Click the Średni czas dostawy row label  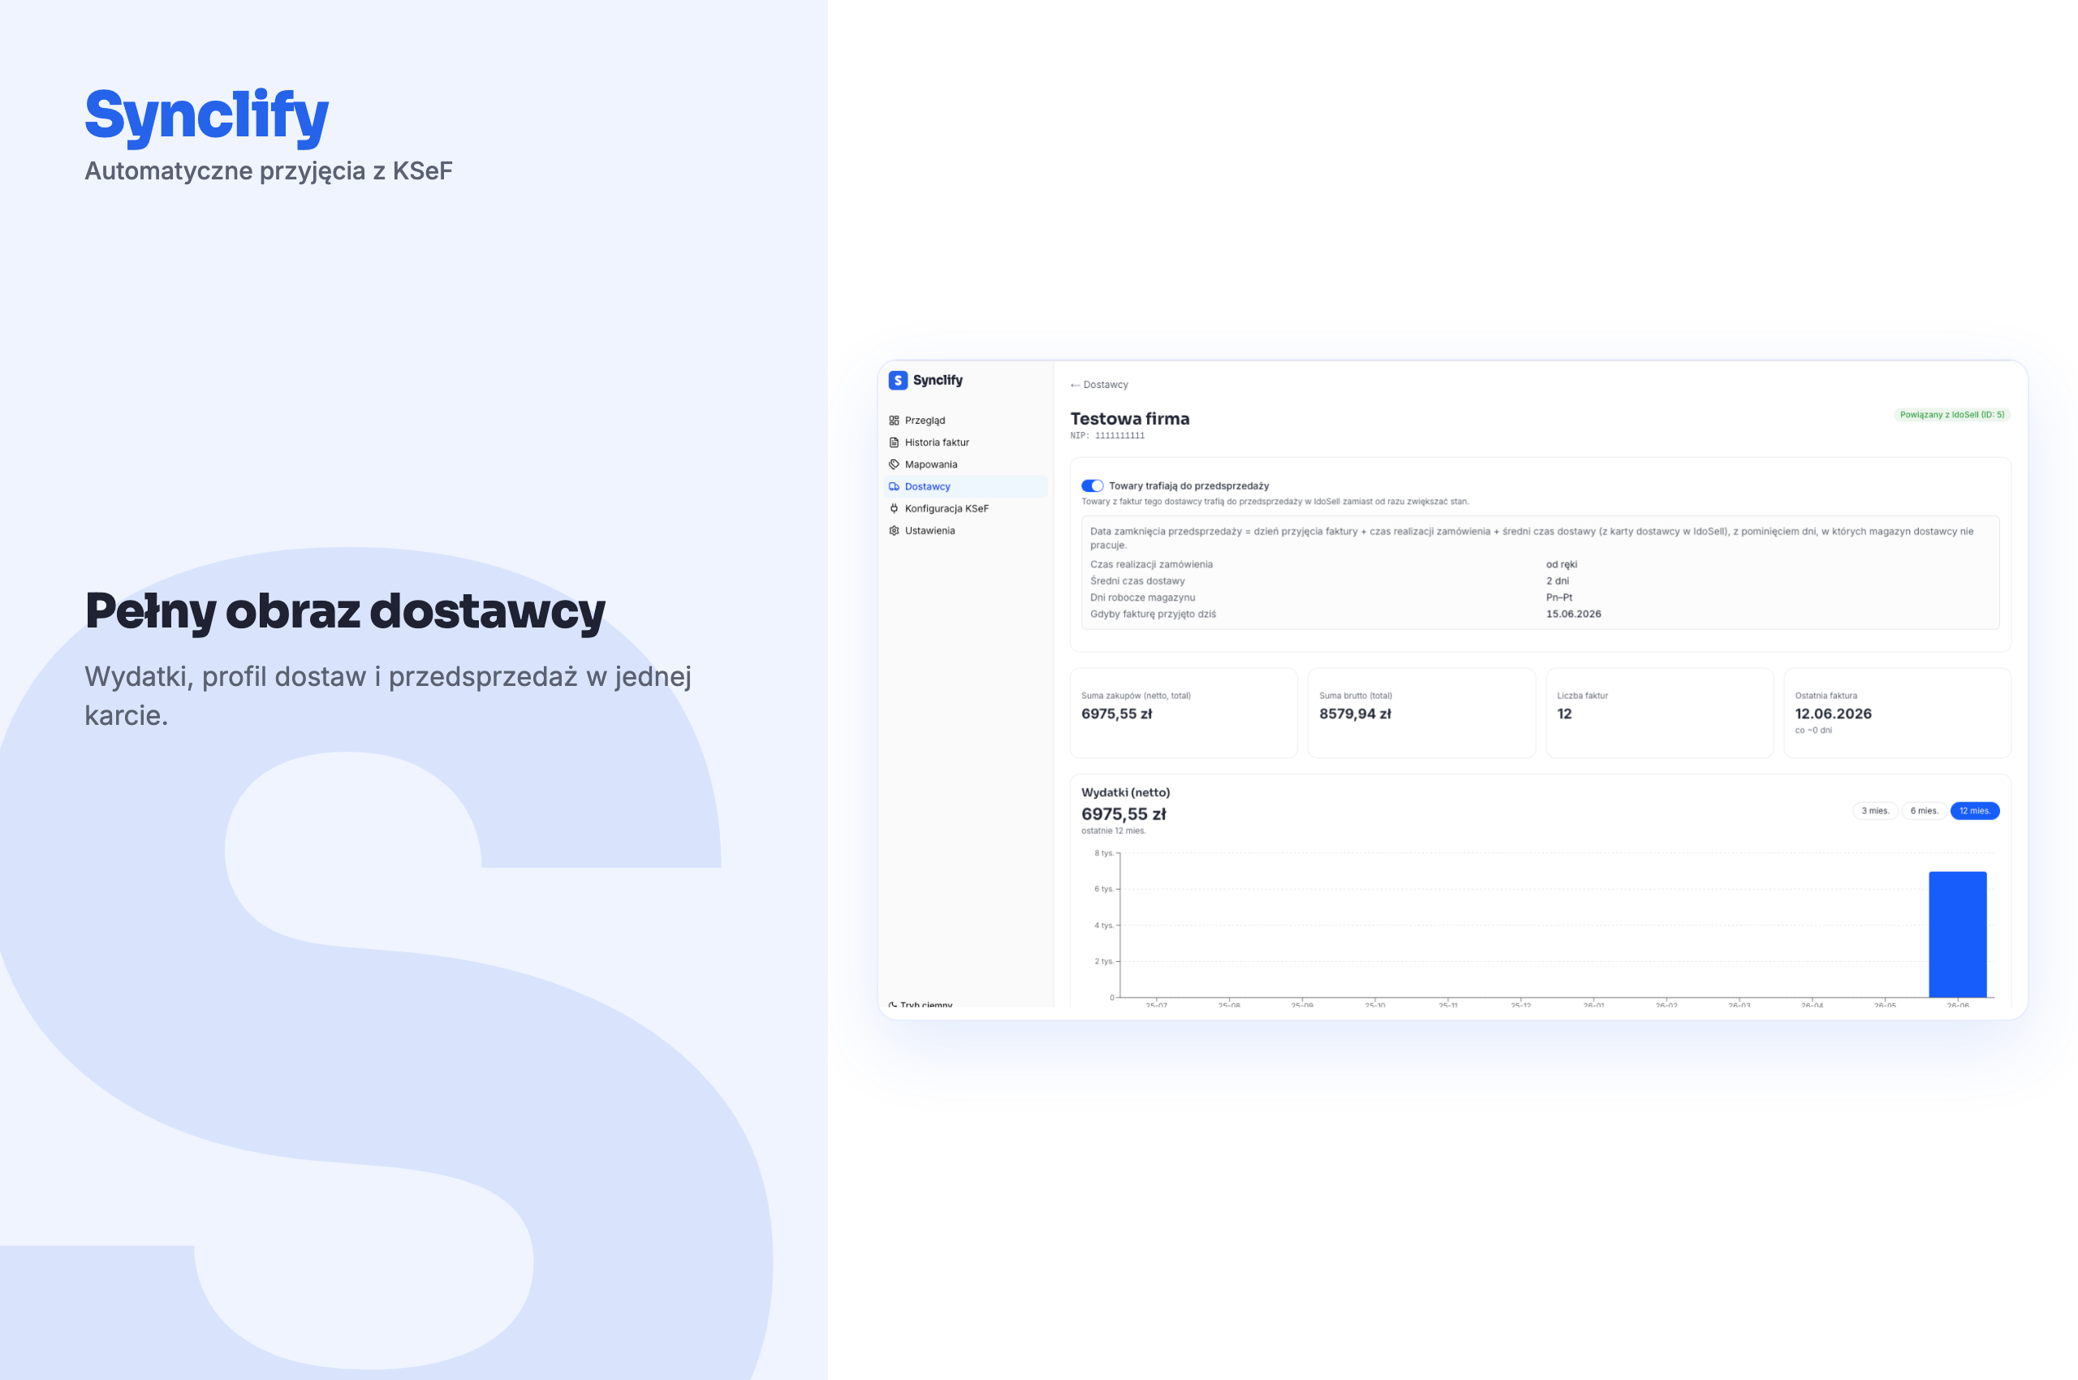click(x=1137, y=581)
